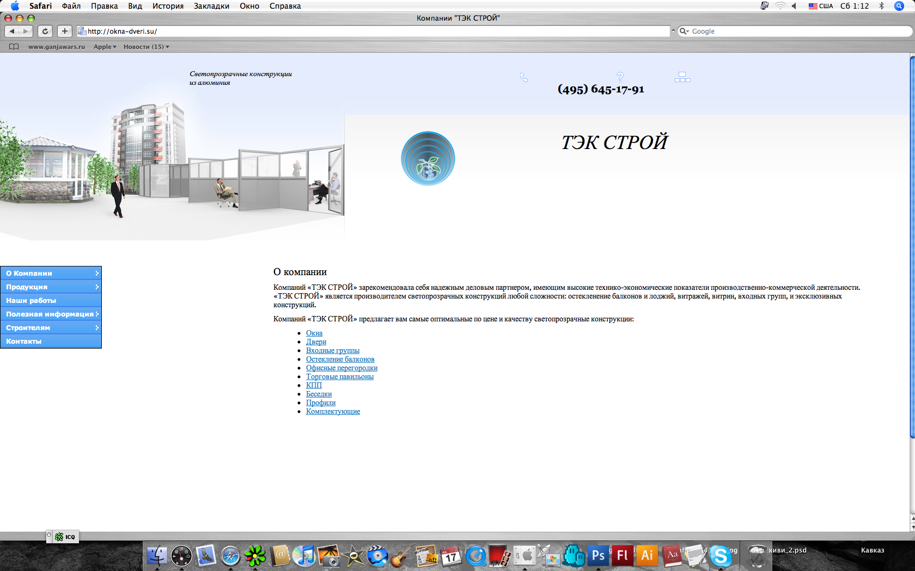Click the ТЭК СТРОЙ title text
The height and width of the screenshot is (571, 915).
pyautogui.click(x=614, y=142)
